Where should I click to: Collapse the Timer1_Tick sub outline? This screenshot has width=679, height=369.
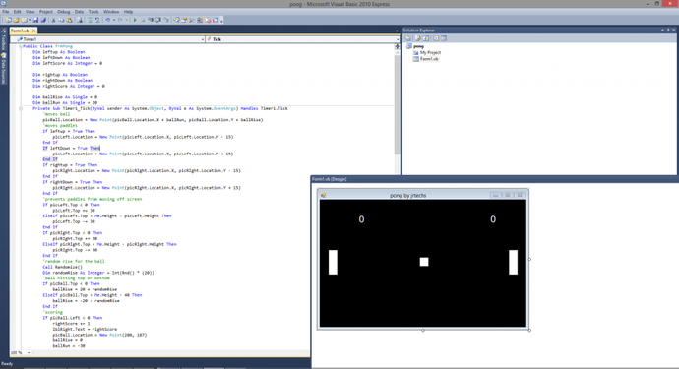pyautogui.click(x=21, y=108)
